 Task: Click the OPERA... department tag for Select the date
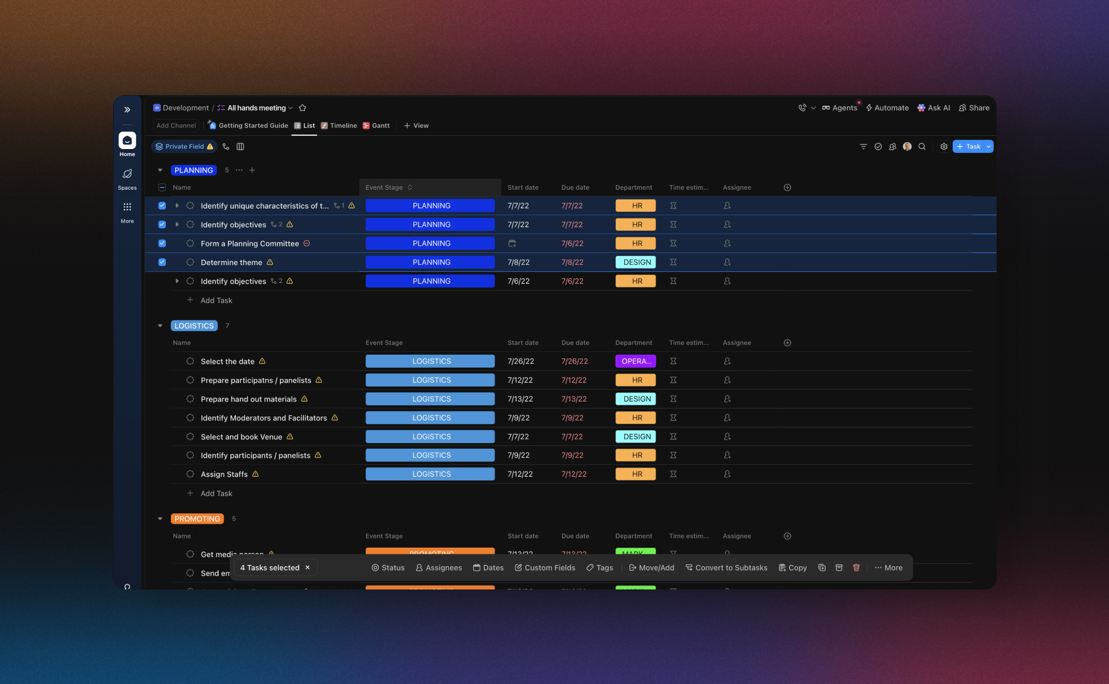click(x=635, y=361)
